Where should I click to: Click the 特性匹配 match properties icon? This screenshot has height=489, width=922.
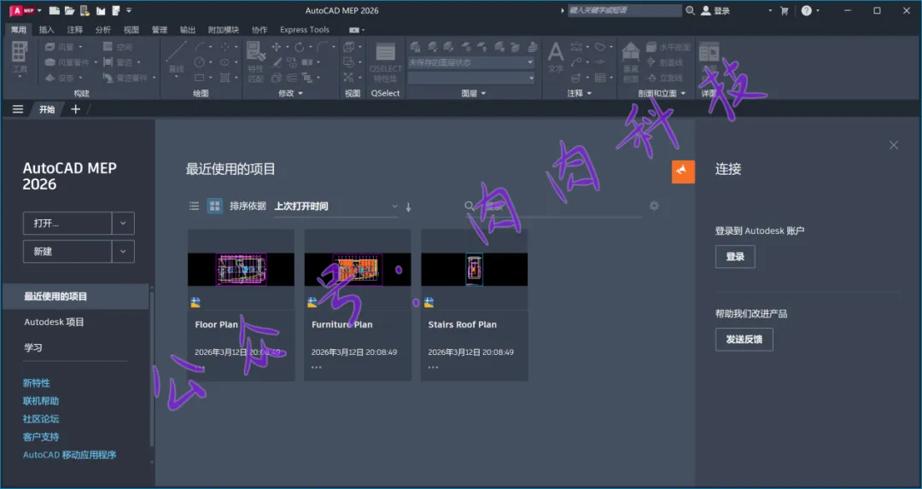(x=255, y=61)
